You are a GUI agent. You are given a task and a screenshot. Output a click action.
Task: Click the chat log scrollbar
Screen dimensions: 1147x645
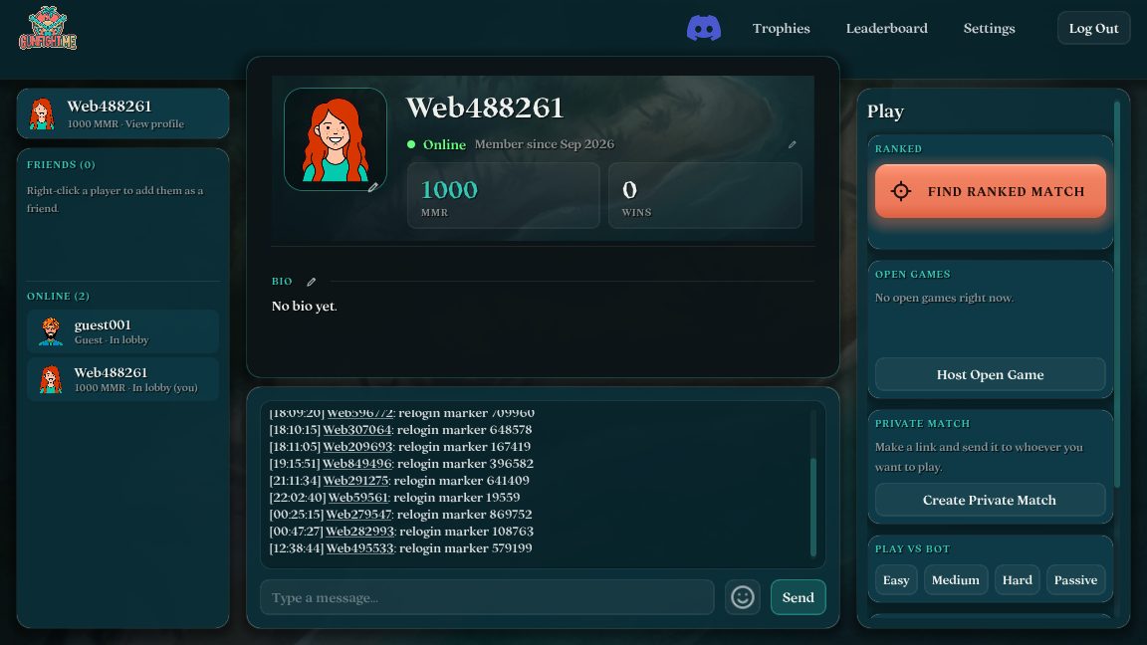(813, 507)
